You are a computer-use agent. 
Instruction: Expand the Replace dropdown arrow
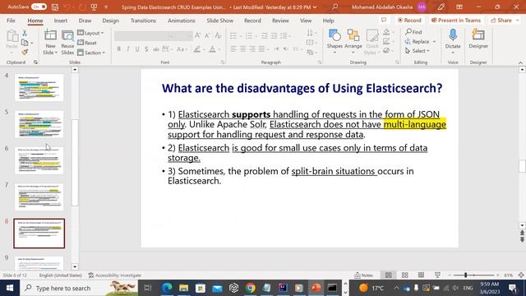(x=435, y=42)
